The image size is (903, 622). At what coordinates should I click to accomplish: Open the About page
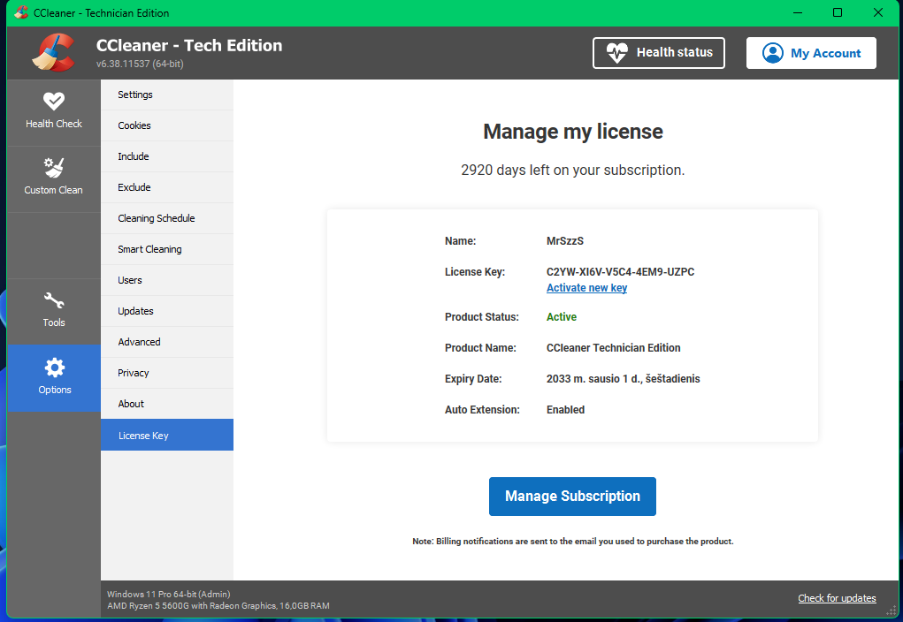tap(167, 404)
